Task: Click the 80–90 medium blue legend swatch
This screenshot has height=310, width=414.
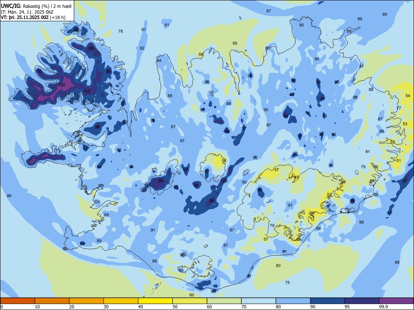Action: click(293, 301)
